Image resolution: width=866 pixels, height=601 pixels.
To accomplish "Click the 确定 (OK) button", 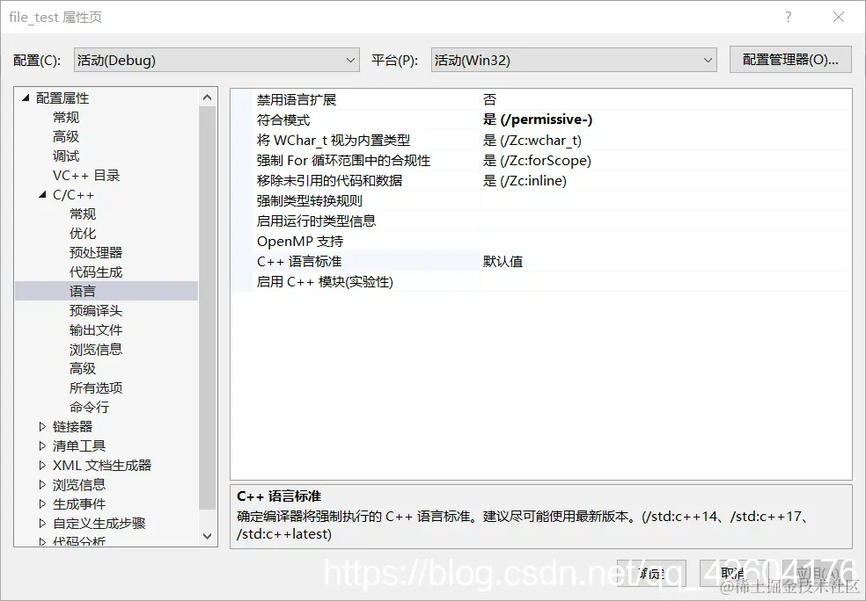I will coord(651,574).
